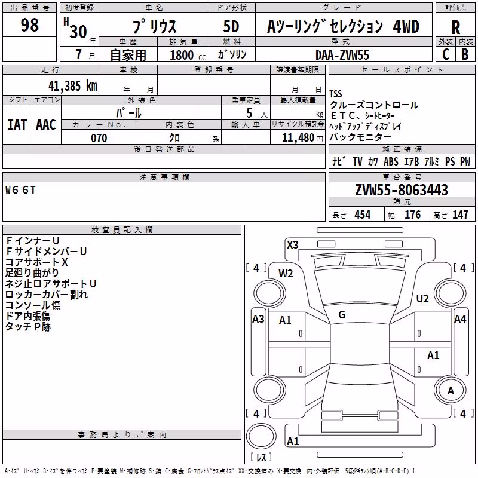
Task: Click note ドア内張傷
Action: [27, 315]
